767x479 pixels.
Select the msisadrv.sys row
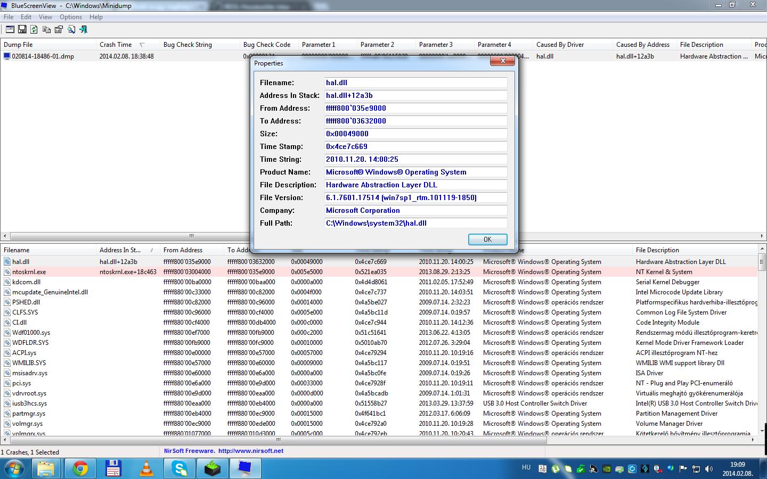click(x=379, y=373)
